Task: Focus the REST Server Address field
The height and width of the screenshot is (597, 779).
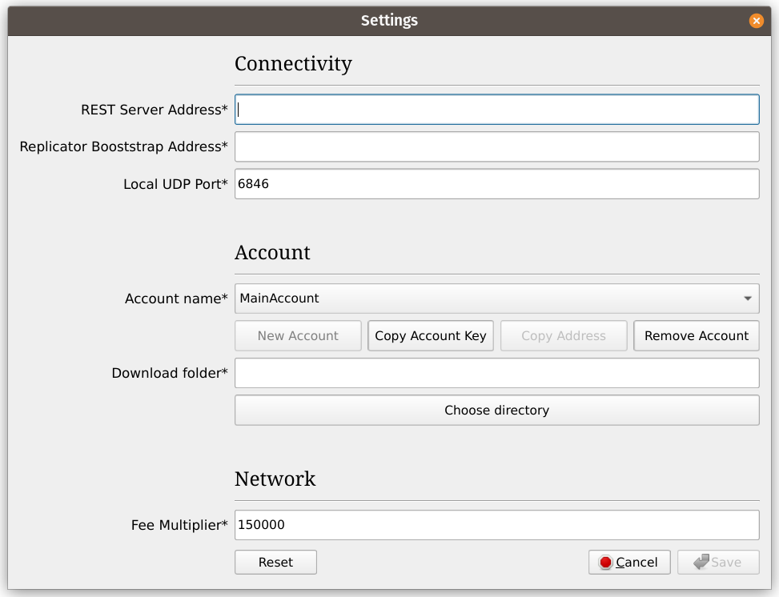Action: coord(497,110)
